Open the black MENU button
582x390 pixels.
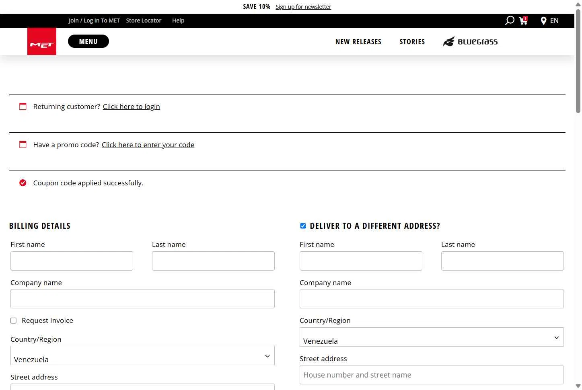[88, 41]
